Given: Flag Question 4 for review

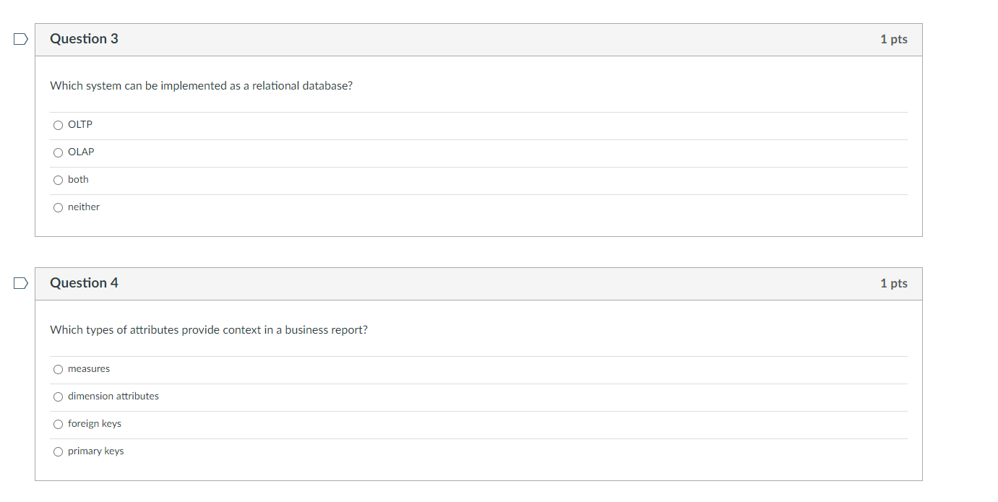Looking at the screenshot, I should coord(21,283).
